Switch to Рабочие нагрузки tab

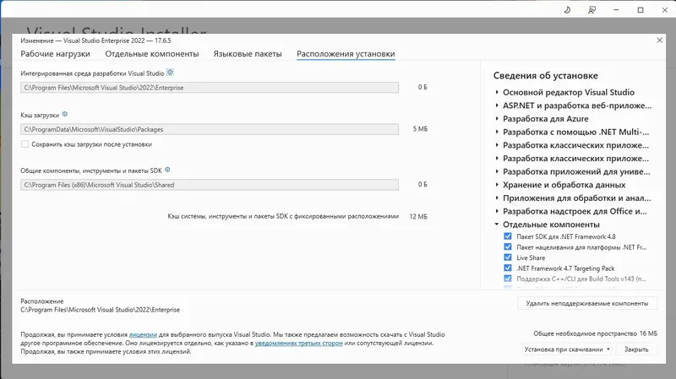[55, 54]
